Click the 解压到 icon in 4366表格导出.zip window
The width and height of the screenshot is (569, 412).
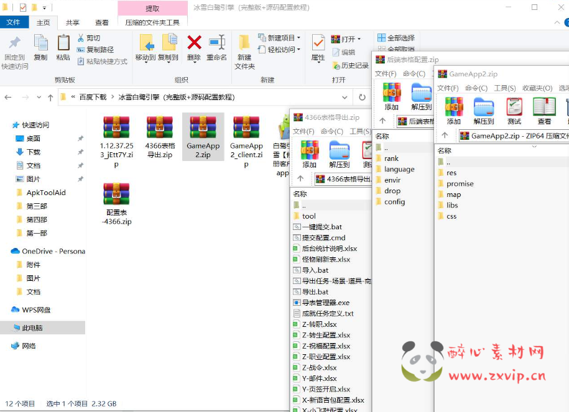click(x=340, y=151)
